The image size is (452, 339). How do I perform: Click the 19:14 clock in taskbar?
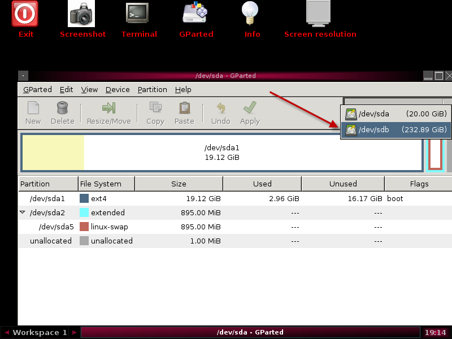435,332
